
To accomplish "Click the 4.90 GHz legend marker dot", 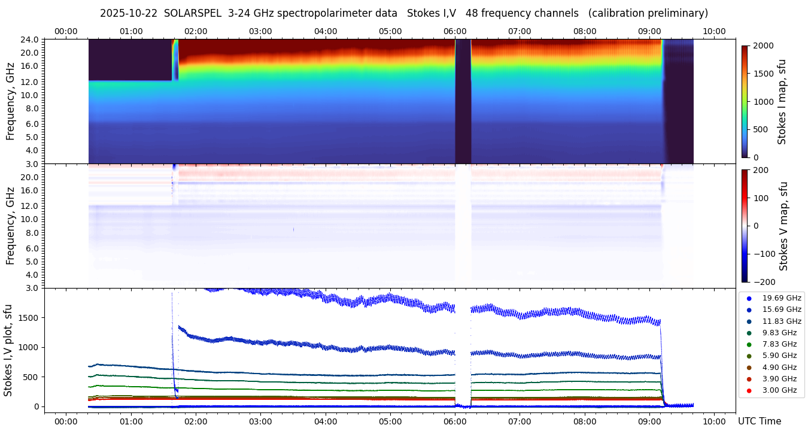I will 749,368.
